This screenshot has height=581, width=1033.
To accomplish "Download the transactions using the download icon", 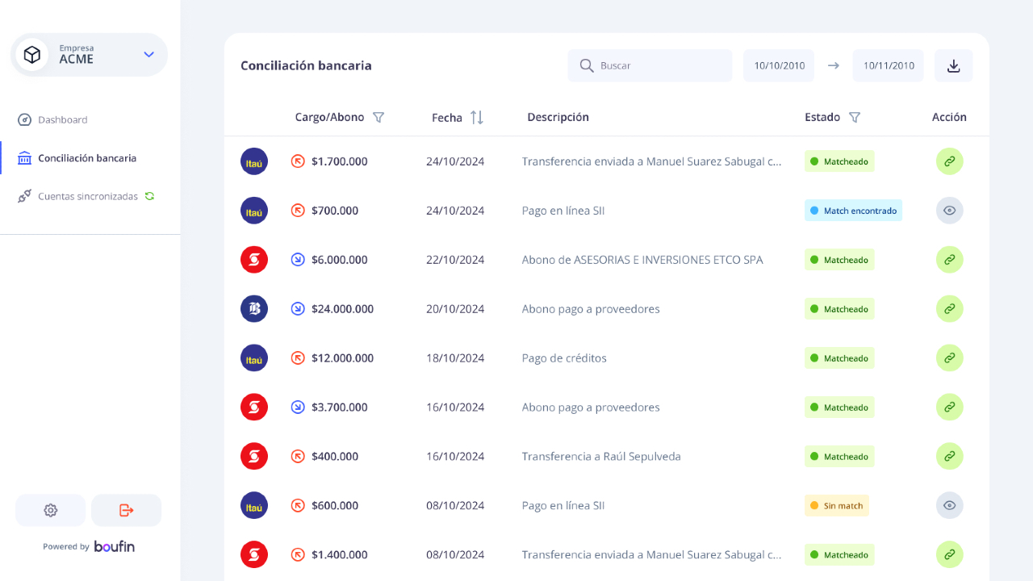I will point(953,65).
